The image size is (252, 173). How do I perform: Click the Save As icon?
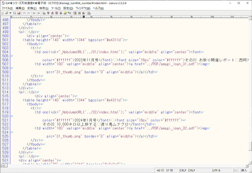coord(18,13)
